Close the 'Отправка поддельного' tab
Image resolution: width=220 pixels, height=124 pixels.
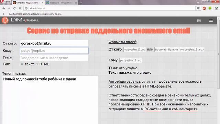point(43,3)
